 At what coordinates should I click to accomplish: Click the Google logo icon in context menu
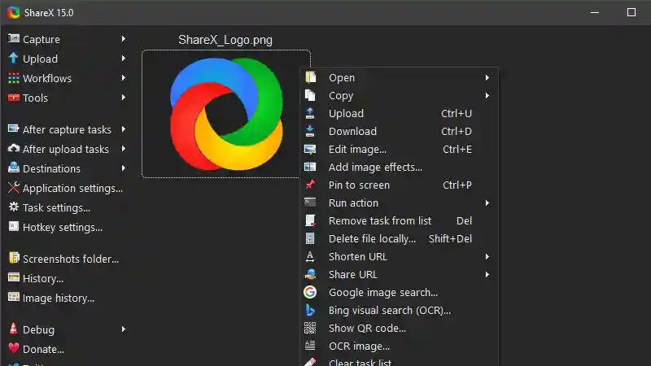310,292
